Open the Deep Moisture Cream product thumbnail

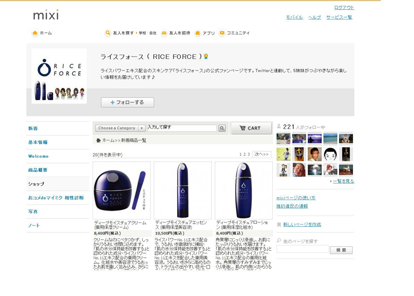(x=121, y=190)
